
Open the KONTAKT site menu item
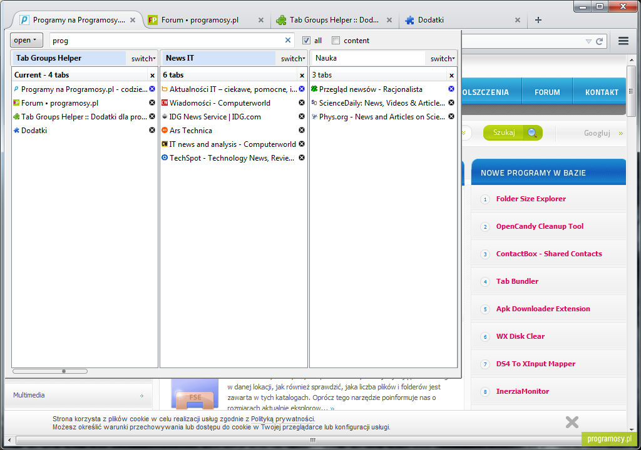(602, 92)
